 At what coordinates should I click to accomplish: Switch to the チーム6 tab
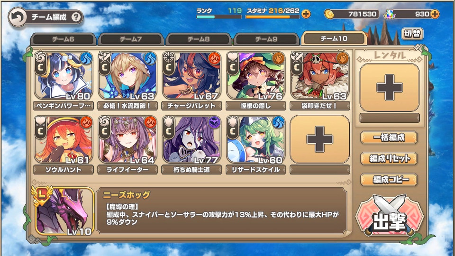pyautogui.click(x=63, y=39)
